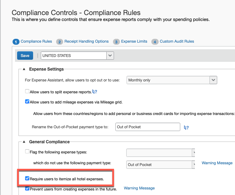This screenshot has height=195, width=235.
Task: Uncheck Require users to itemize hotel expenses
Action: 27,179
